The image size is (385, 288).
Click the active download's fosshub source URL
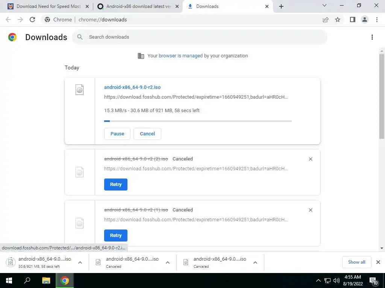click(196, 97)
